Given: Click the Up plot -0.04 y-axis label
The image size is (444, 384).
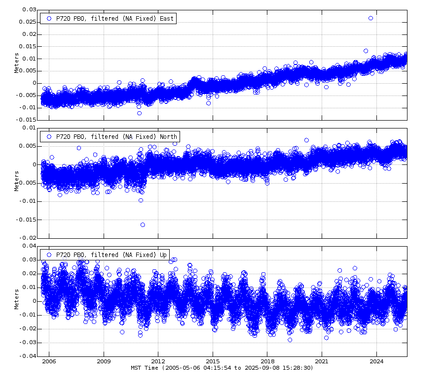Looking at the screenshot, I should (x=28, y=356).
